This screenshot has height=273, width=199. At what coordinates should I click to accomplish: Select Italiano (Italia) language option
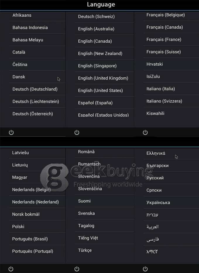pyautogui.click(x=161, y=89)
